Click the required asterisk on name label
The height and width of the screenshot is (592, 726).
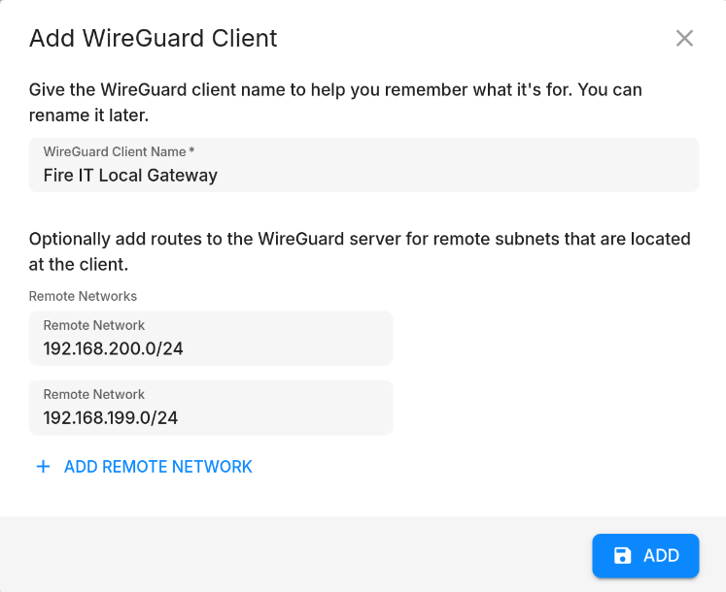point(191,150)
